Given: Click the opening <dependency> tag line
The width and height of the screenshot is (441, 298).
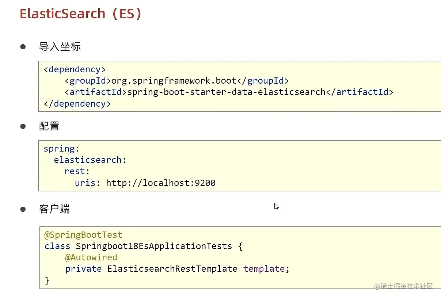Looking at the screenshot, I should [x=75, y=69].
